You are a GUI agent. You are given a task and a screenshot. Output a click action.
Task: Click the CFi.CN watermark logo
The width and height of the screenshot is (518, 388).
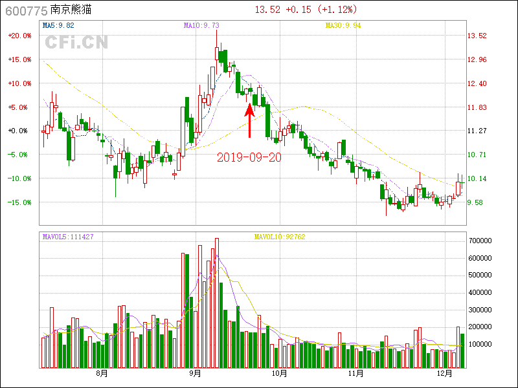tap(76, 42)
